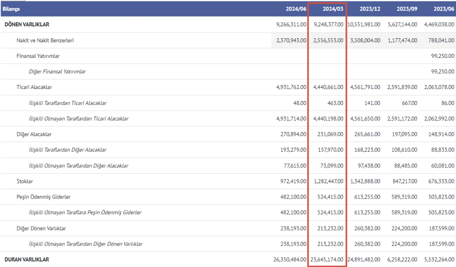Select the Finansal Yatırımlar row label
Image resolution: width=456 pixels, height=267 pixels.
point(38,56)
